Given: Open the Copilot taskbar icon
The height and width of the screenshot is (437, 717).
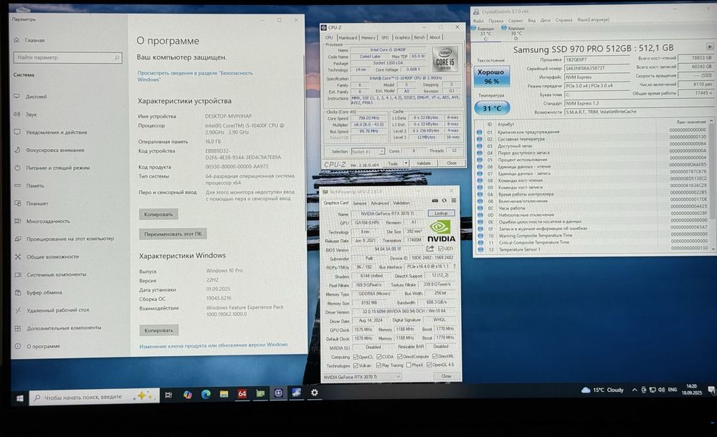Looking at the screenshot, I should pos(187,395).
